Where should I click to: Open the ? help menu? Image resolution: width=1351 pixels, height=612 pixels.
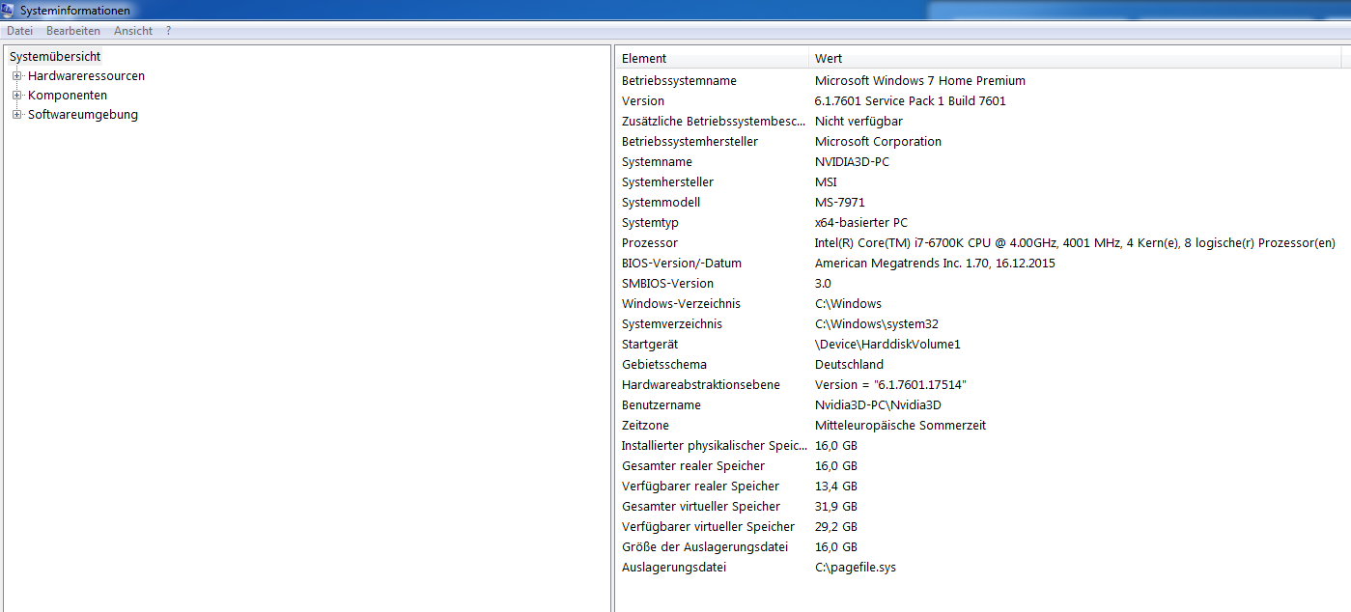tap(168, 31)
